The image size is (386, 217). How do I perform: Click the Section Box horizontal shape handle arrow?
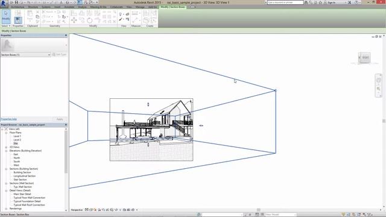pyautogui.click(x=201, y=125)
